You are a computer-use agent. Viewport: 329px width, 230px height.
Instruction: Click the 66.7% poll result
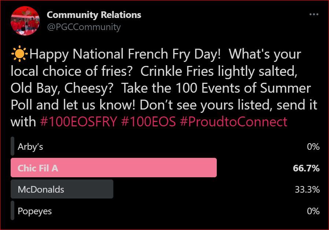(x=306, y=168)
